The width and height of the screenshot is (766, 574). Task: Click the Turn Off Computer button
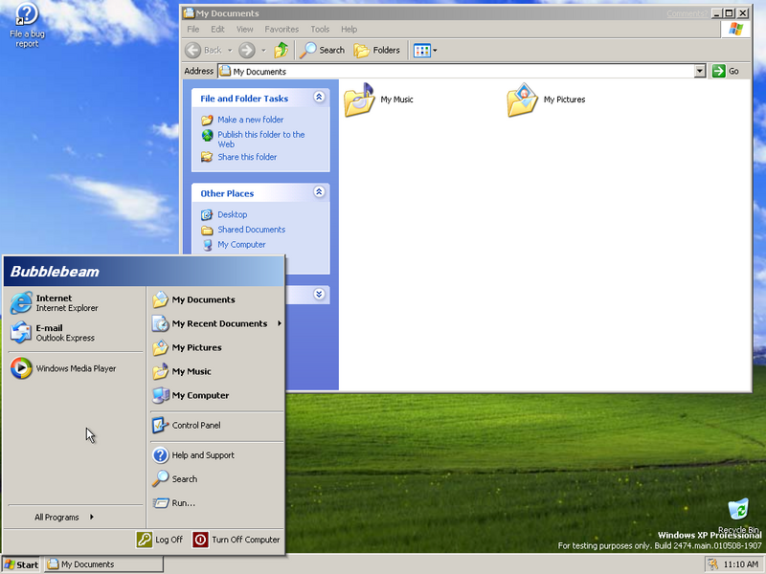click(x=237, y=540)
